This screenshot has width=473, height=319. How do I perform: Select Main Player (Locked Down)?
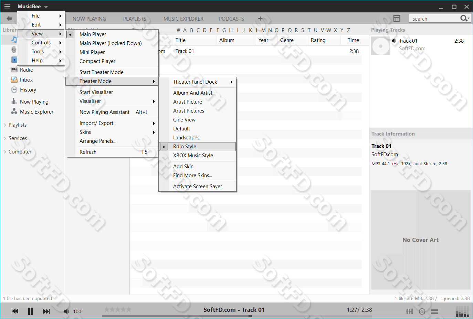tap(112, 43)
